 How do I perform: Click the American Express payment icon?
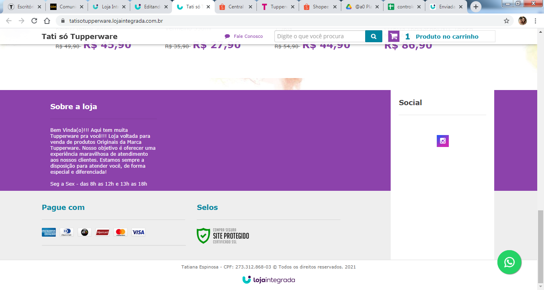(x=49, y=232)
